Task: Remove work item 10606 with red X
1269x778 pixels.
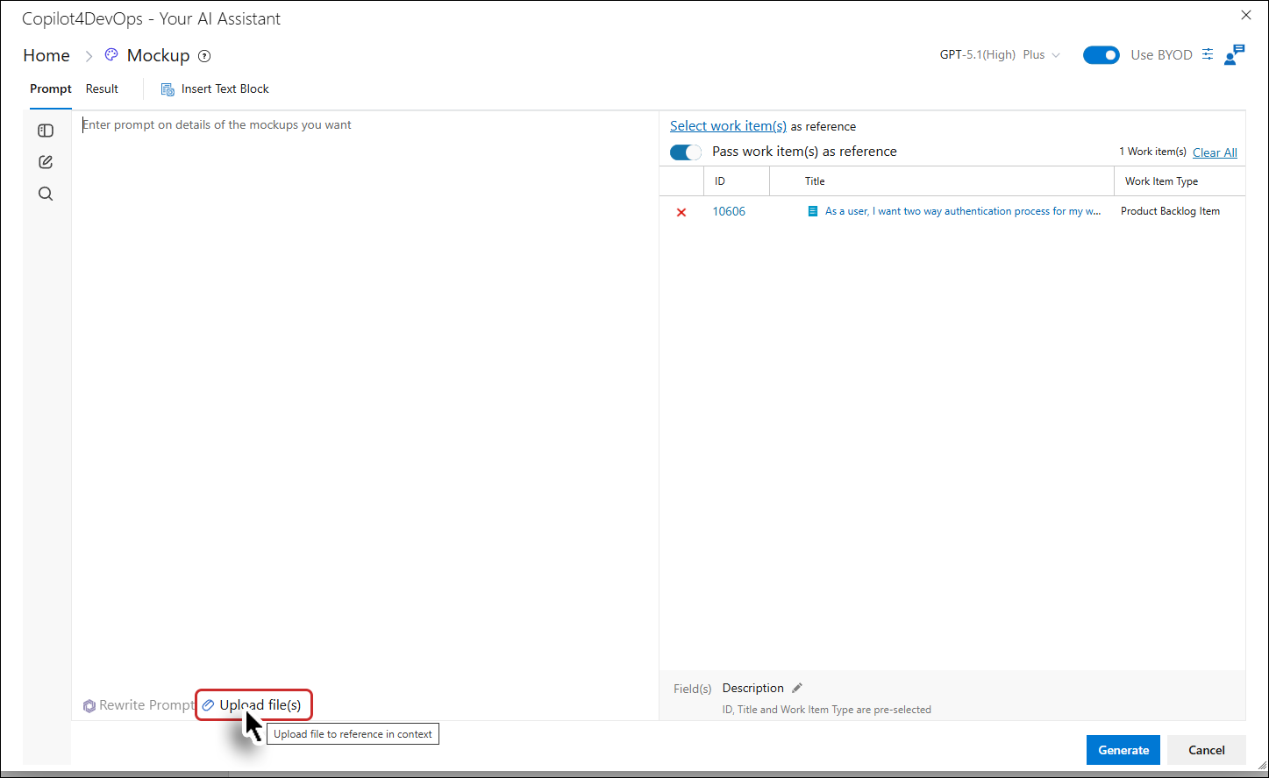Action: tap(681, 212)
